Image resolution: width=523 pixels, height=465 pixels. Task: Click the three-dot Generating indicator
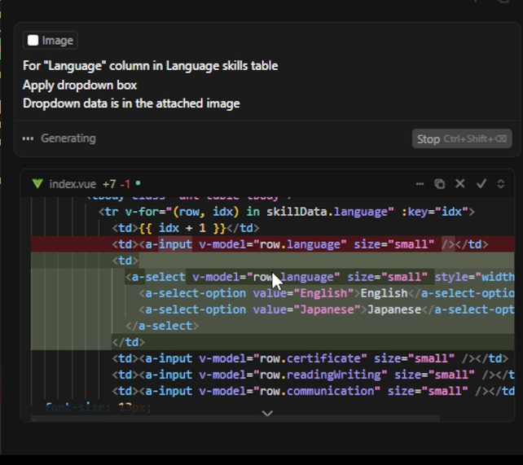(x=29, y=138)
